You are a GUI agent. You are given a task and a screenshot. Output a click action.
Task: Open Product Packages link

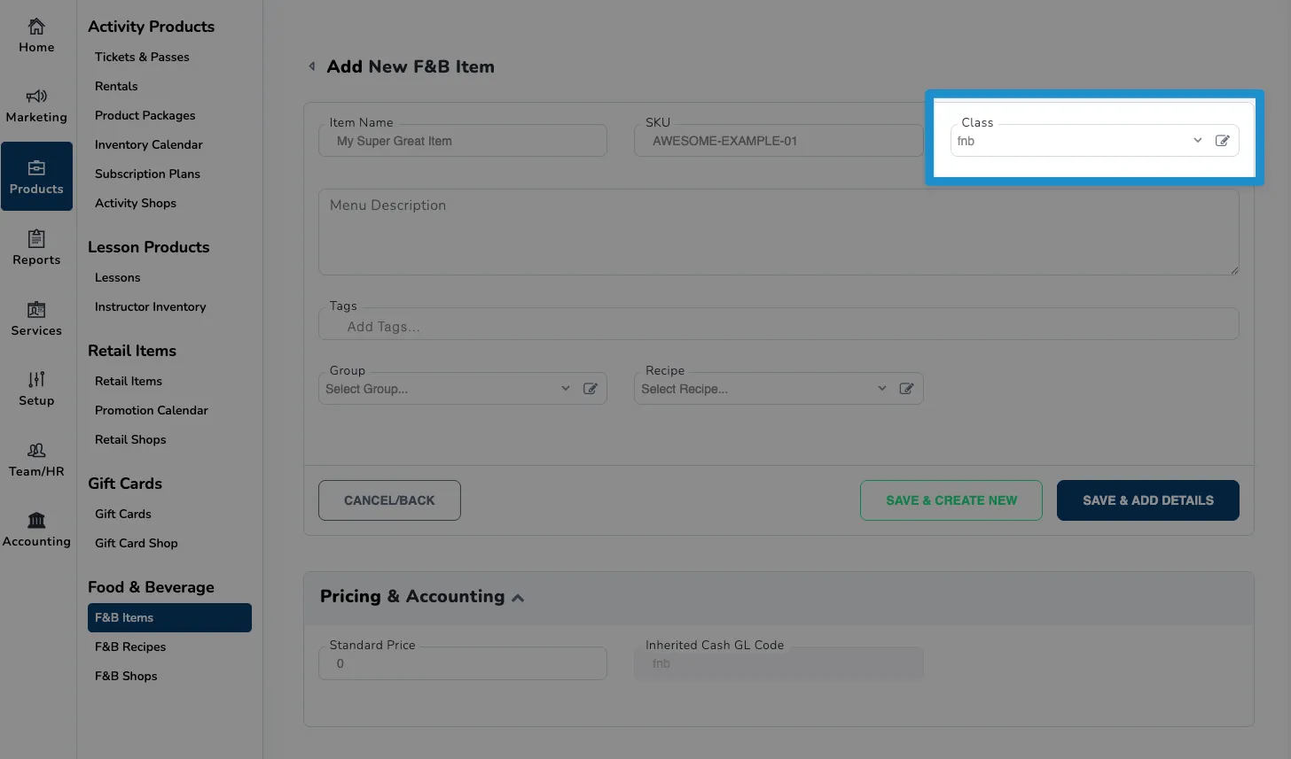(145, 115)
